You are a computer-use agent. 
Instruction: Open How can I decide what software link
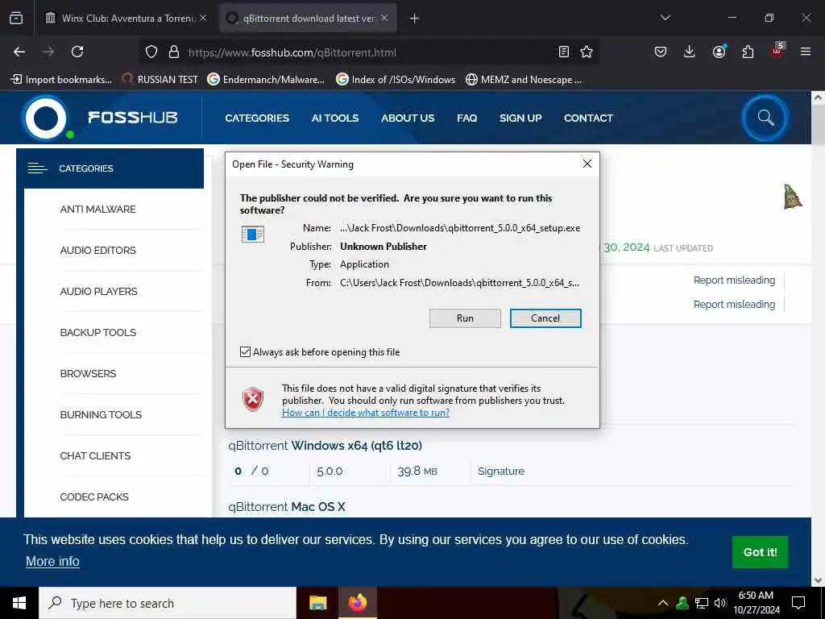pyautogui.click(x=366, y=413)
